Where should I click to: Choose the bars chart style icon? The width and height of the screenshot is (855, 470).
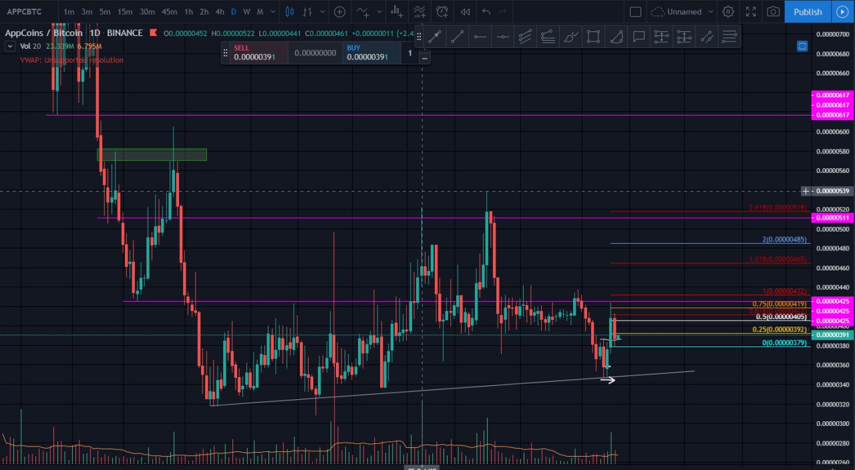tap(308, 11)
